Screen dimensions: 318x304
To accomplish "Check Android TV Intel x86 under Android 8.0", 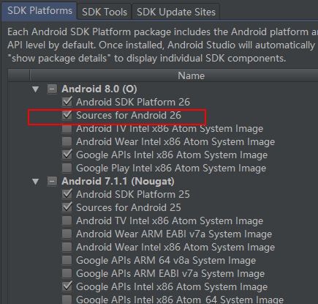I will coord(67,128).
